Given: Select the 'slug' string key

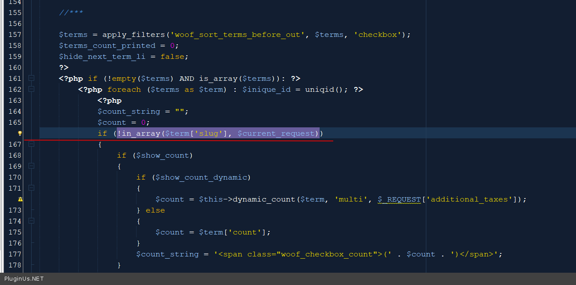Looking at the screenshot, I should click(x=209, y=133).
